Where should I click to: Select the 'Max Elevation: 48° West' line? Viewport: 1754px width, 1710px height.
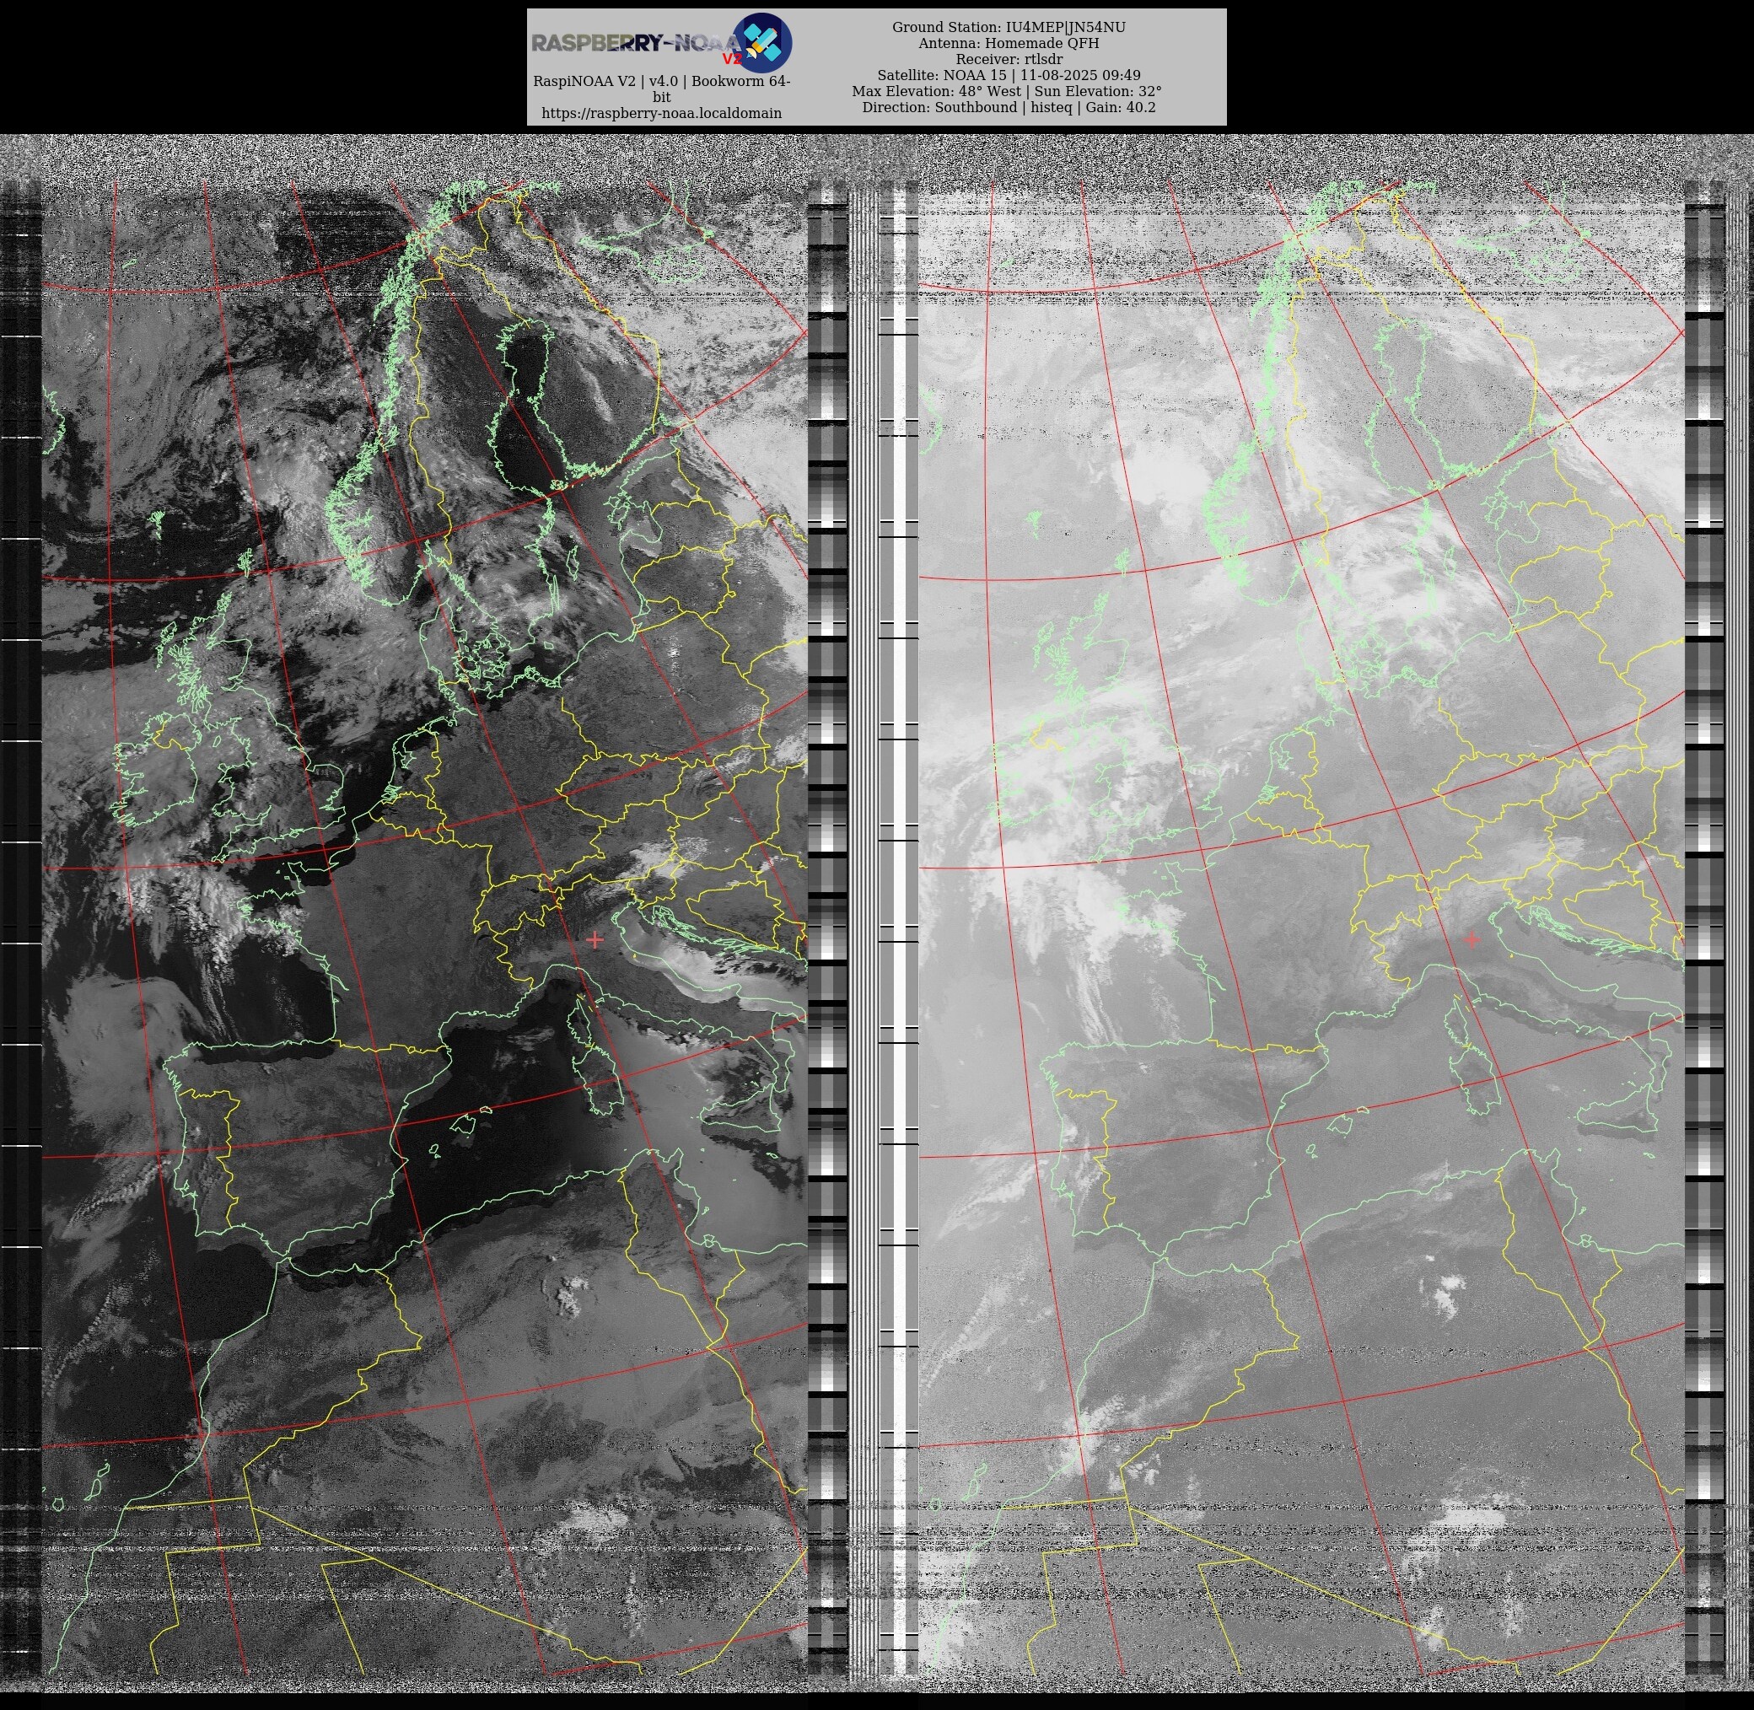(x=936, y=92)
